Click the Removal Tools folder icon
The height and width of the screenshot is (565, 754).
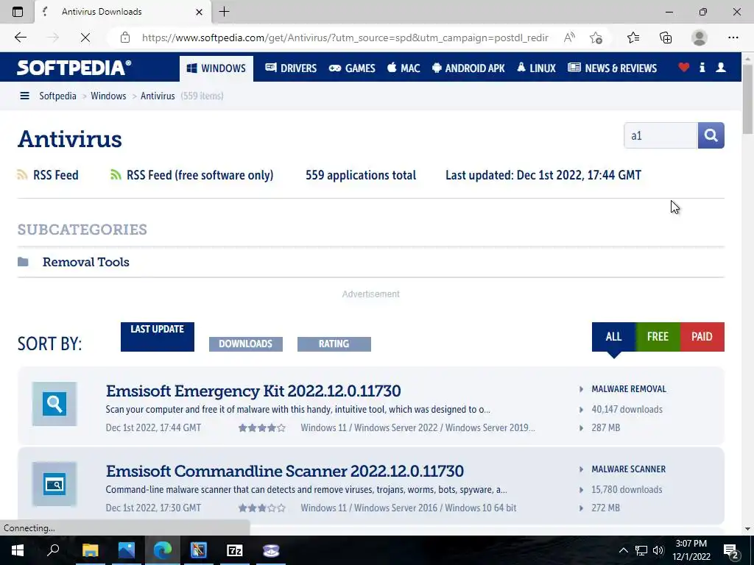click(23, 262)
